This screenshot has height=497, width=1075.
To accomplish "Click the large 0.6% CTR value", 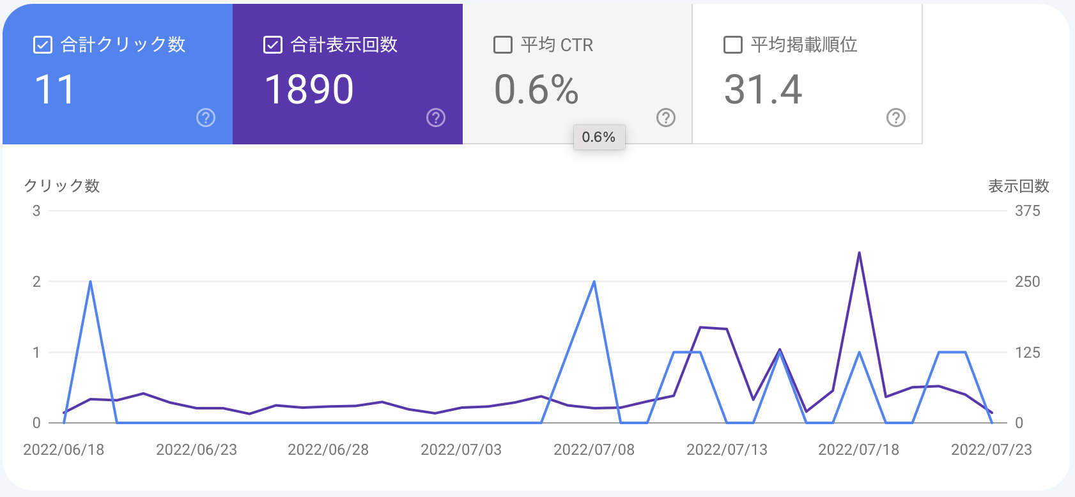I will [x=537, y=89].
